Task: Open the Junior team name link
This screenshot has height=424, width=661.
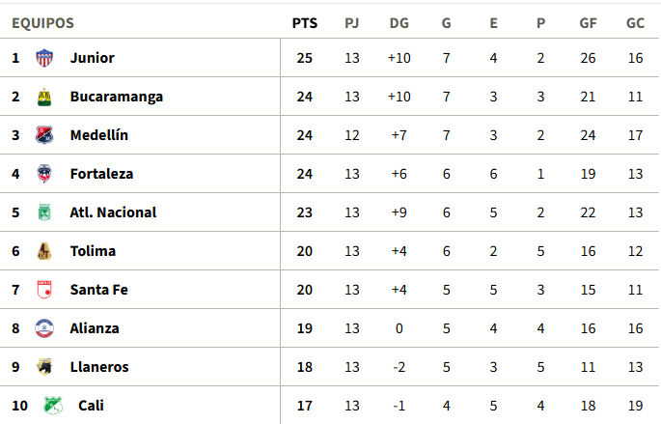Action: point(93,58)
